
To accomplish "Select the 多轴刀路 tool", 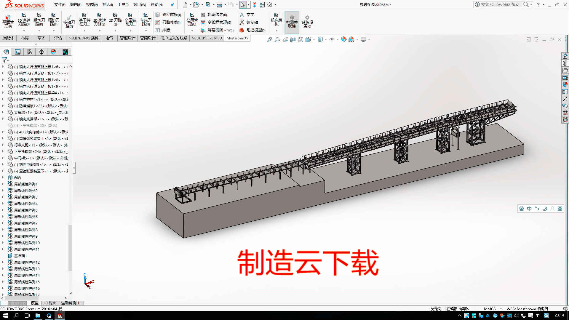I will pyautogui.click(x=69, y=20).
